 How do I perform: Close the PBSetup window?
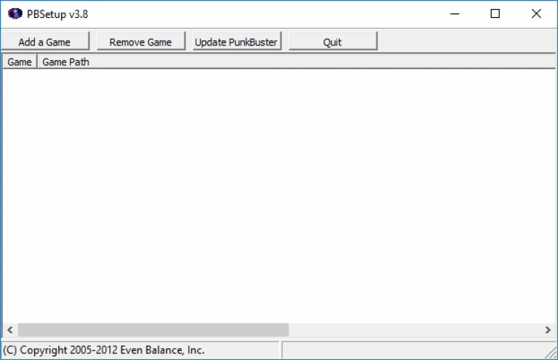[536, 14]
